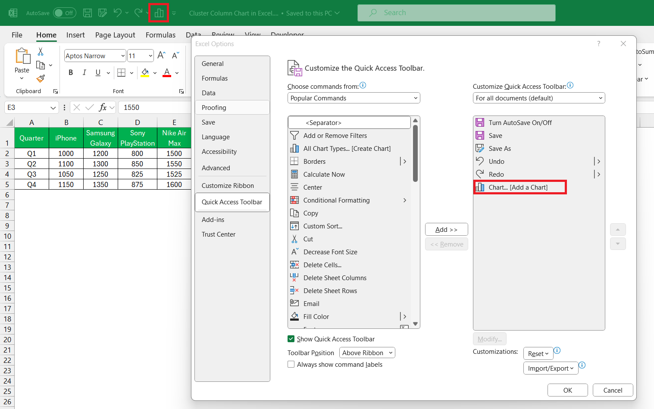The image size is (654, 409).
Task: Open the Toolbar Position dropdown
Action: [367, 353]
